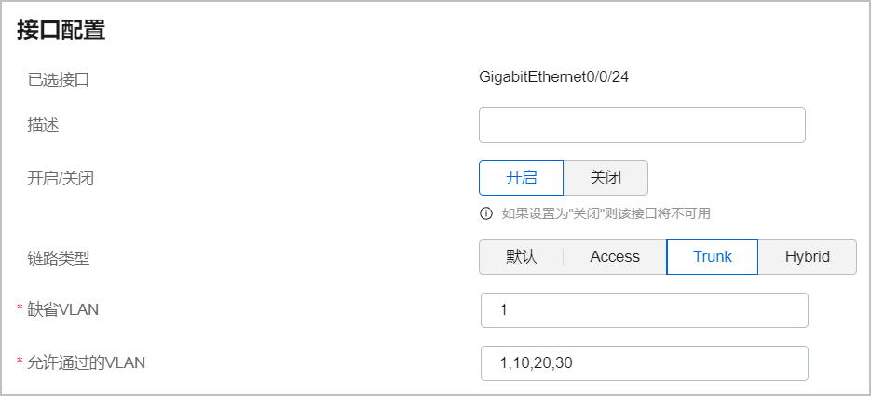The height and width of the screenshot is (396, 871).
Task: Set link type to Access
Action: 615,256
